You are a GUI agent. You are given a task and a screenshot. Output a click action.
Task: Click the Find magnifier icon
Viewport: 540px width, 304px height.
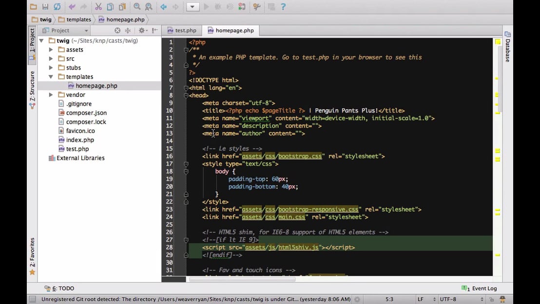137,7
